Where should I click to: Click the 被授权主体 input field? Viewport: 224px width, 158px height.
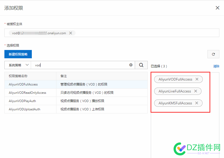pyautogui.click(x=112, y=33)
